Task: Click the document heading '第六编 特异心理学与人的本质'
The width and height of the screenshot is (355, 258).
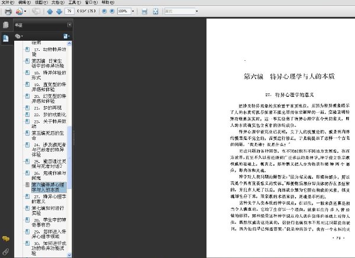Action: [x=289, y=76]
